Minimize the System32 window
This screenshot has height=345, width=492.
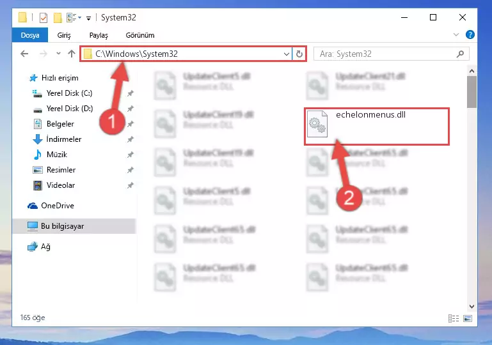(404, 17)
